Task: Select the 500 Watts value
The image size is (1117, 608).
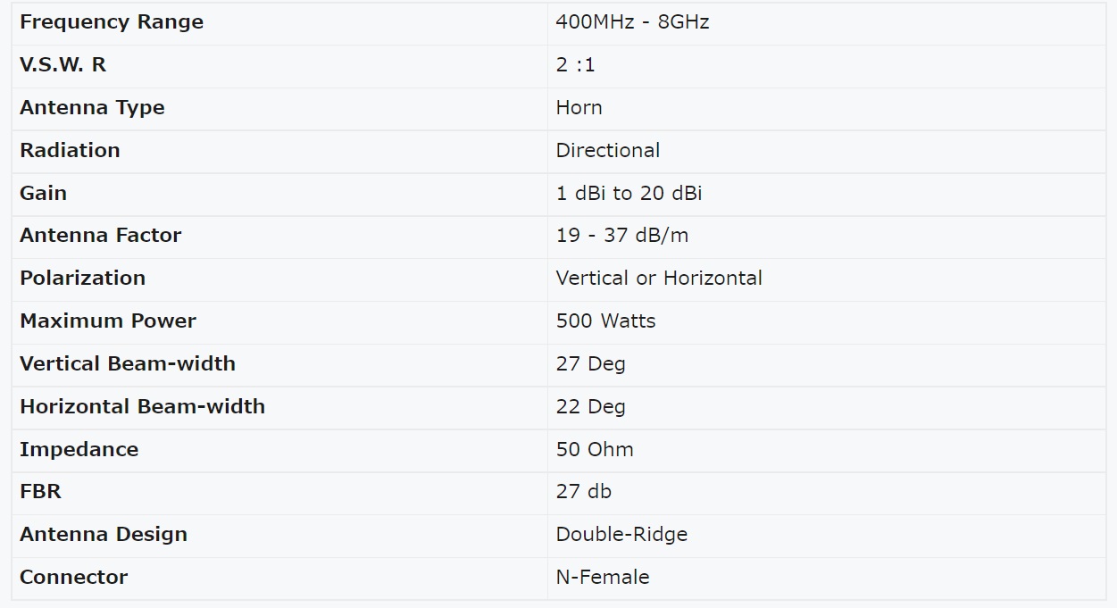Action: click(x=605, y=321)
